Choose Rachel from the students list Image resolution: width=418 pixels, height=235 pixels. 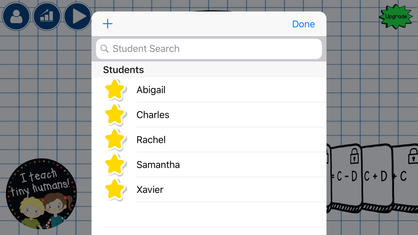[209, 140]
